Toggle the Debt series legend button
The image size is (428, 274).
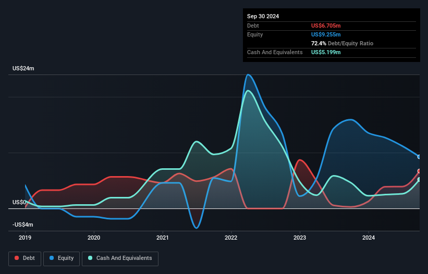tap(25, 259)
